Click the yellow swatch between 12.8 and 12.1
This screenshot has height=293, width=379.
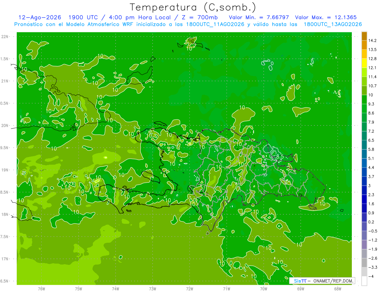pos(364,63)
